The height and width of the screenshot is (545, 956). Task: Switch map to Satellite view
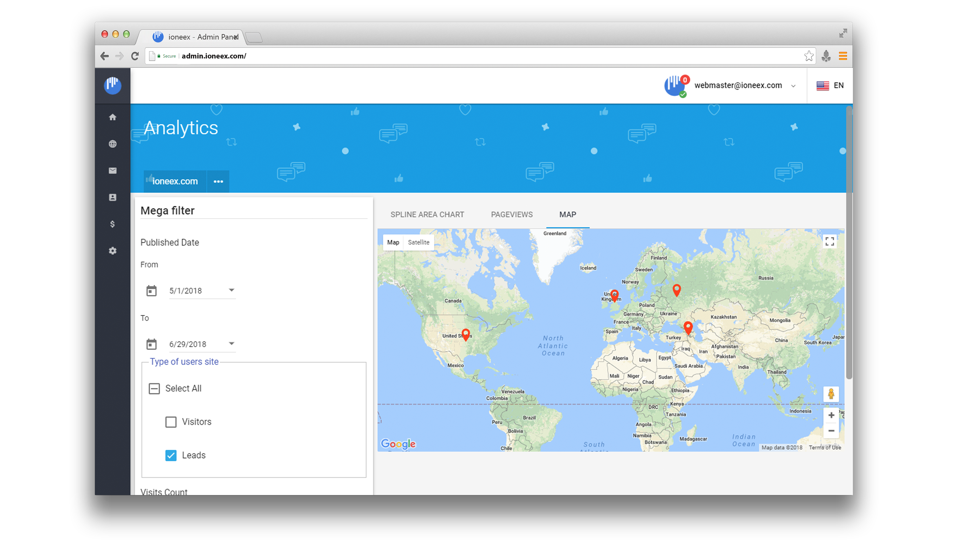(418, 242)
